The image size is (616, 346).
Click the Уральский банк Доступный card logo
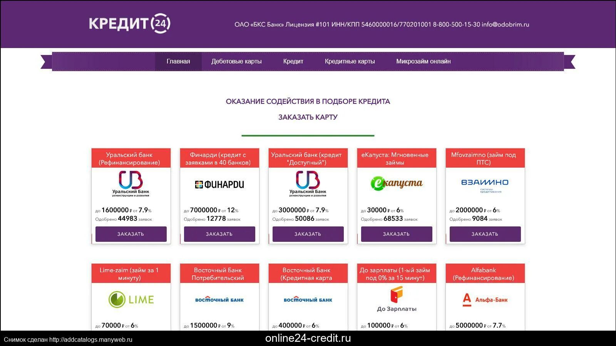(x=308, y=184)
